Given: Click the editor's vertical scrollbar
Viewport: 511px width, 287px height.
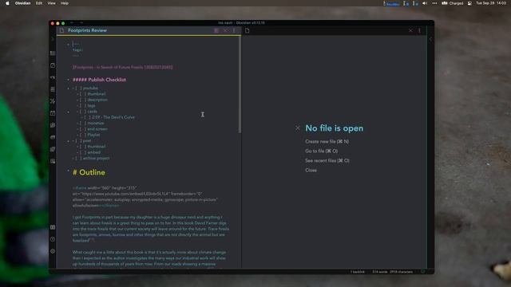Looking at the screenshot, I should [x=240, y=85].
